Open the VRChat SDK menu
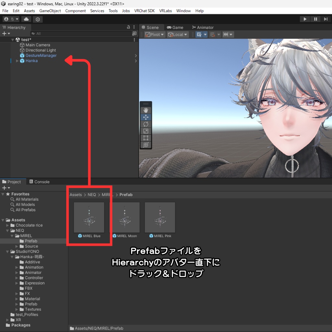 (144, 11)
